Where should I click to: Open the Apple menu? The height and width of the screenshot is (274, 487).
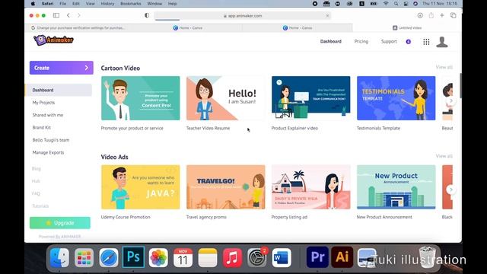point(33,4)
